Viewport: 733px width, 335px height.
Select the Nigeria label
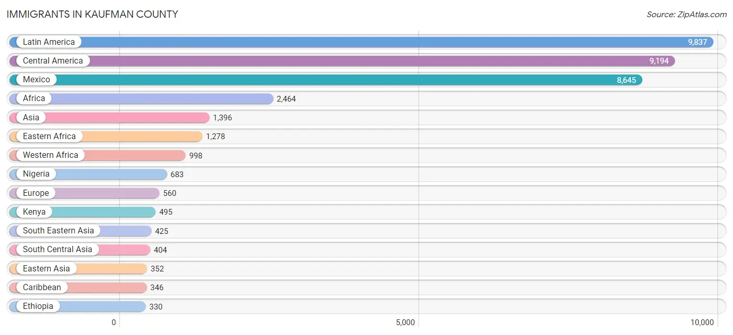36,174
